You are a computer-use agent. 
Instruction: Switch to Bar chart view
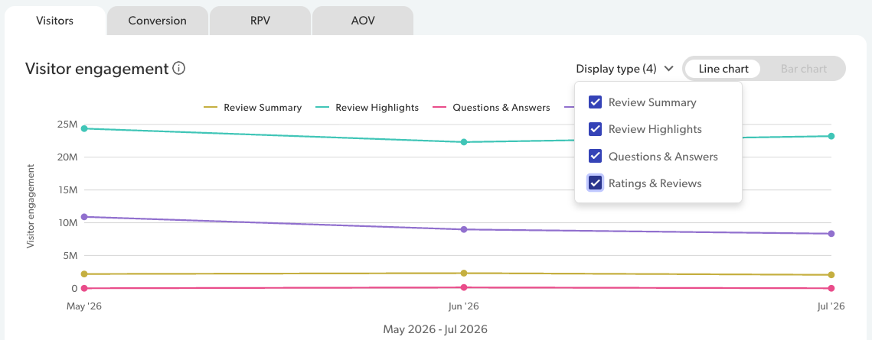[x=804, y=69]
